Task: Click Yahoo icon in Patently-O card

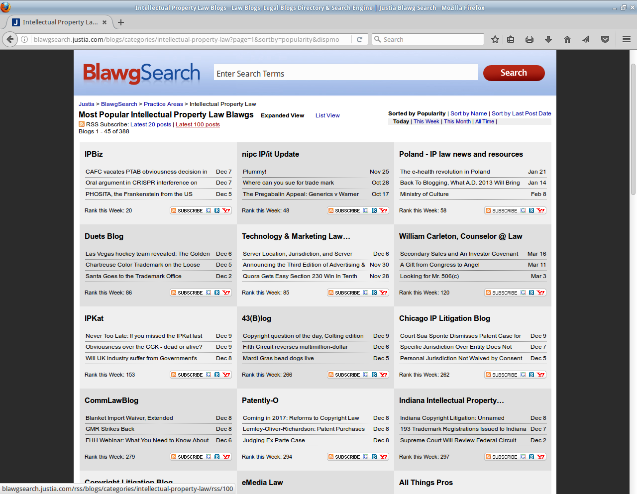Action: point(384,457)
